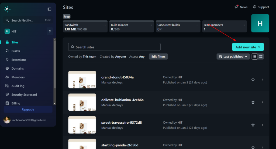The height and width of the screenshot is (149, 276).
Task: Open the Members menu item
Action: pyautogui.click(x=18, y=77)
